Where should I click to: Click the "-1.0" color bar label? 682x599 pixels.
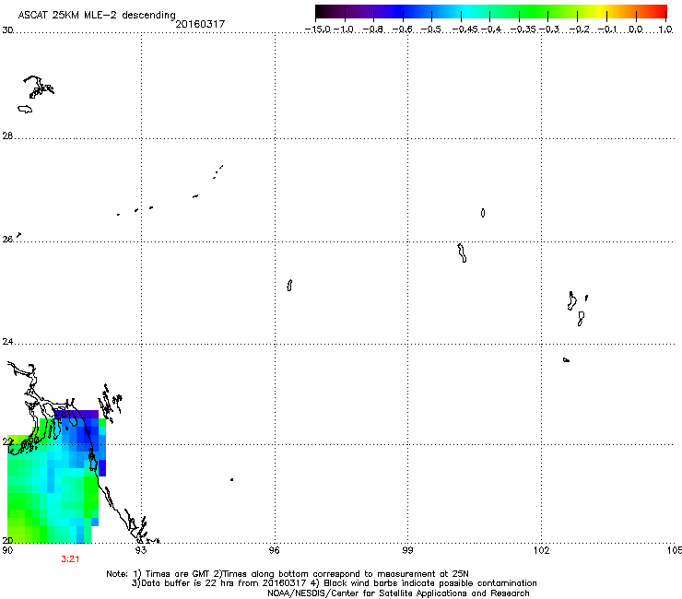tap(344, 29)
